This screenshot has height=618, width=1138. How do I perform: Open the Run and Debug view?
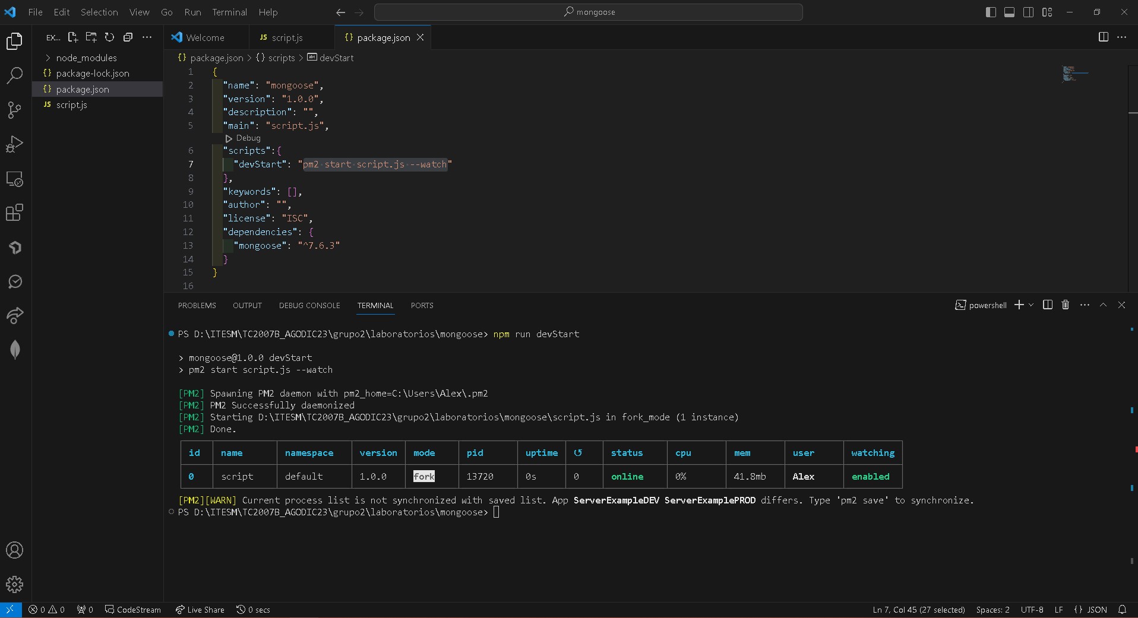coord(15,144)
